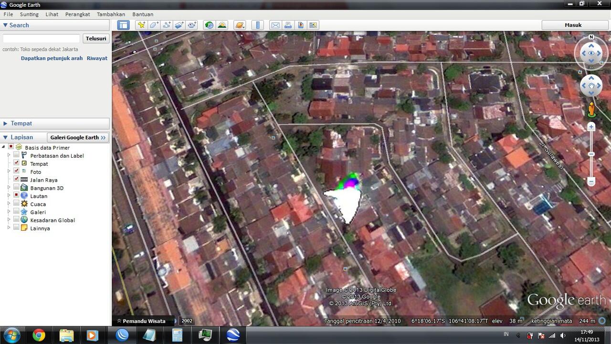
Task: Open the Pemandu Wisata tour guide
Action: (141, 321)
